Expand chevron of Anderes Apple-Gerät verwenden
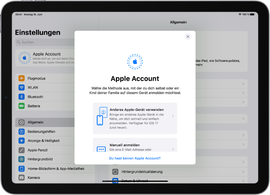 pos(173,116)
